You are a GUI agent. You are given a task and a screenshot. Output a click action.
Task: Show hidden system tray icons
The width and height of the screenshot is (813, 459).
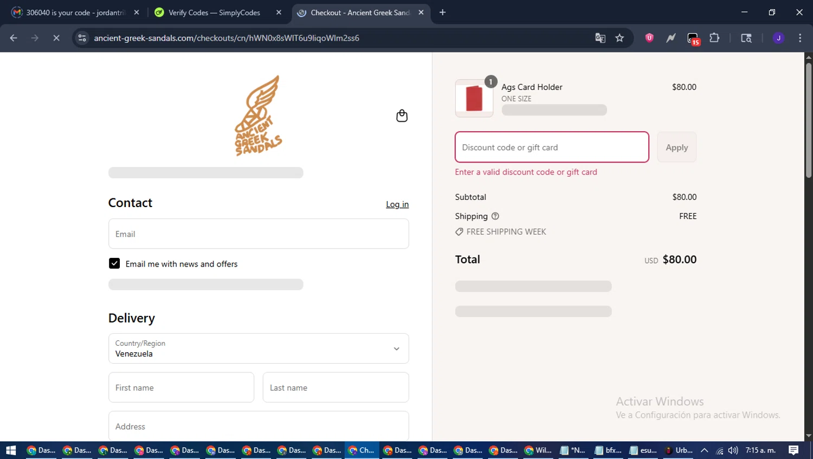(705, 450)
